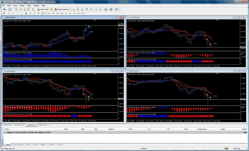
Task: Switch to the AUDUSD,M5 chart tab
Action: point(20,125)
